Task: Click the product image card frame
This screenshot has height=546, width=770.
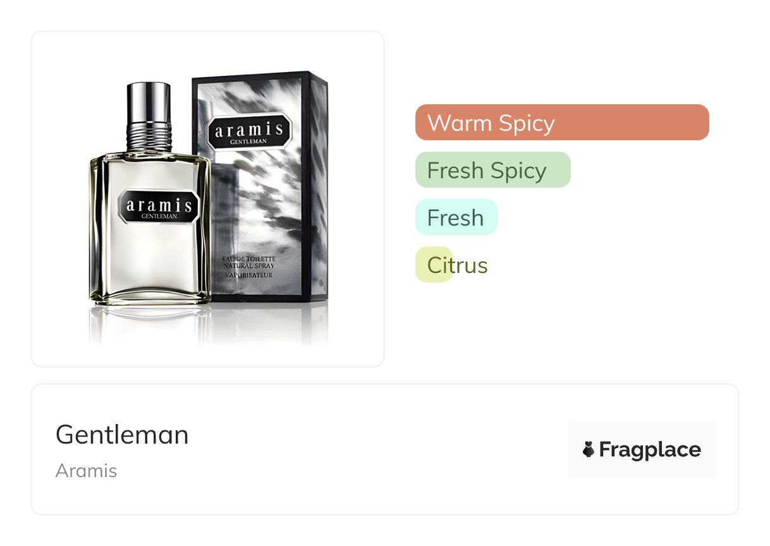Action: click(208, 199)
